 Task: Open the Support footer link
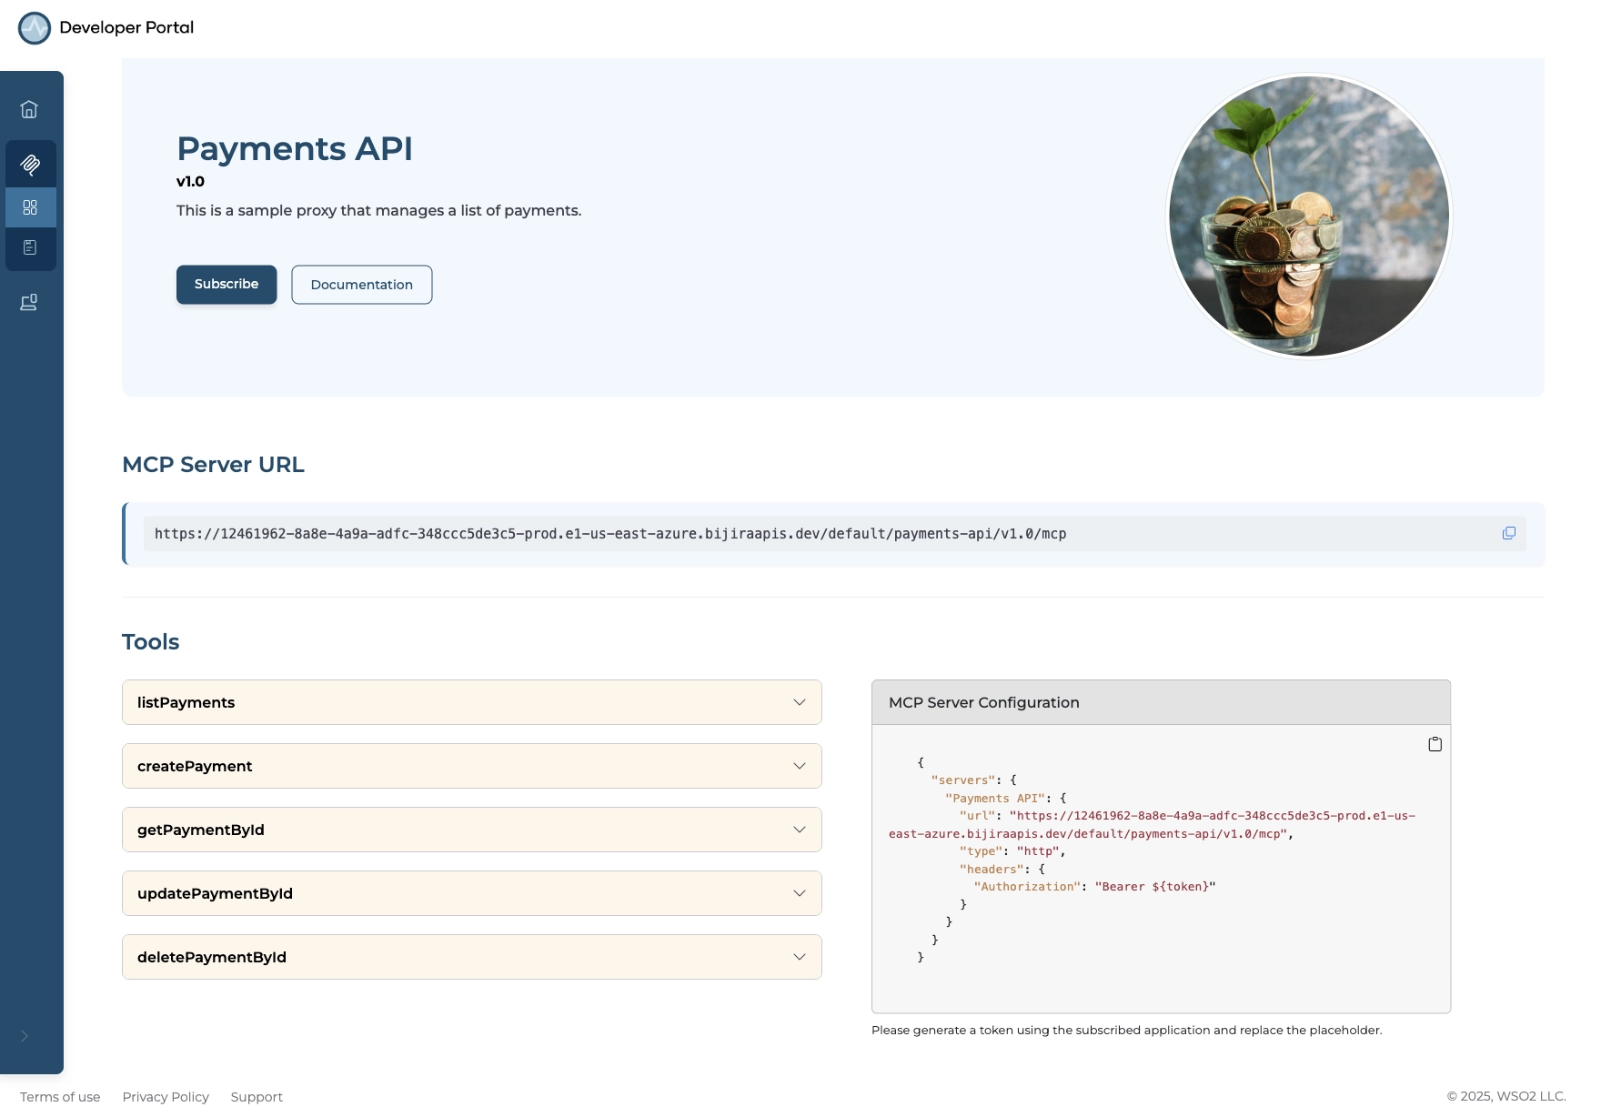[x=257, y=1097]
